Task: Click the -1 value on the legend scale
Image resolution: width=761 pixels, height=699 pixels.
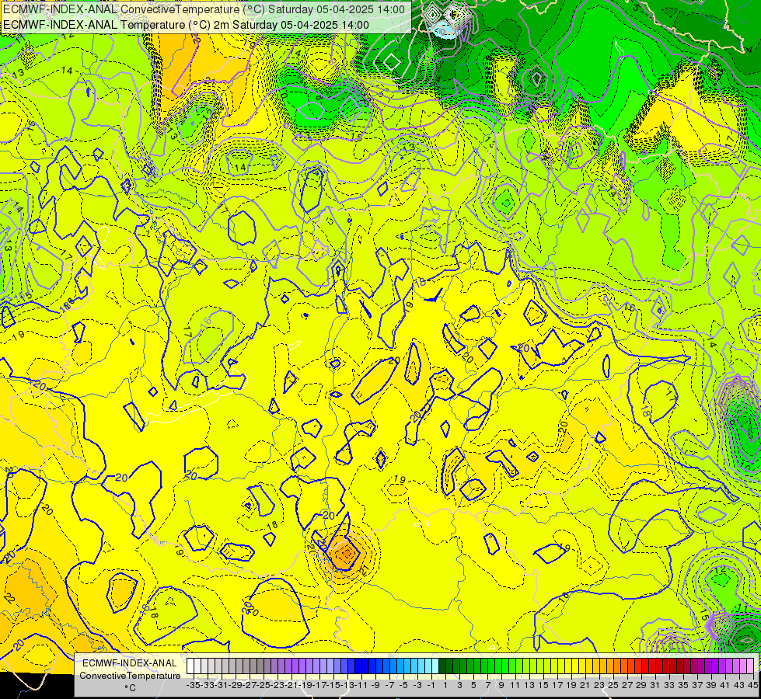Action: [431, 685]
